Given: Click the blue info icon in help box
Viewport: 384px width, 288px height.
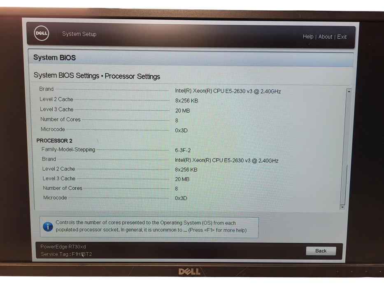Looking at the screenshot, I should (x=48, y=227).
